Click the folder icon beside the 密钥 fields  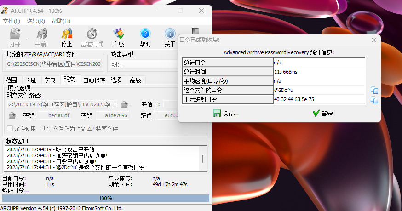pyautogui.click(x=12, y=115)
